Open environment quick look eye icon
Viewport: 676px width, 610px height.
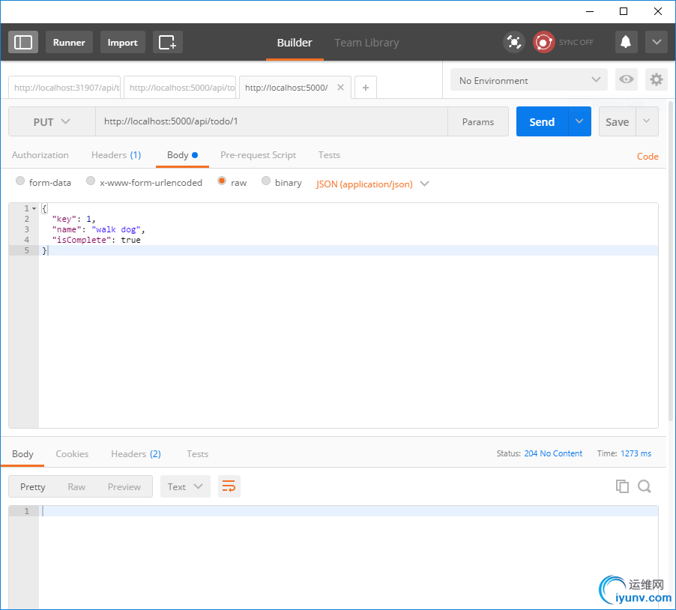tap(626, 79)
